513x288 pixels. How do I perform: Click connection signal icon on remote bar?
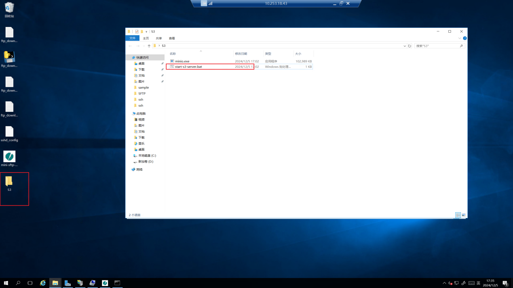pyautogui.click(x=211, y=3)
